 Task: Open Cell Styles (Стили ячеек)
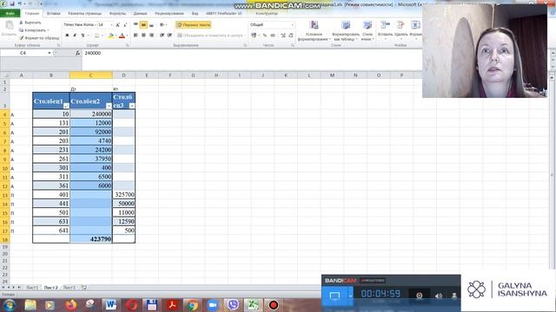click(x=367, y=30)
